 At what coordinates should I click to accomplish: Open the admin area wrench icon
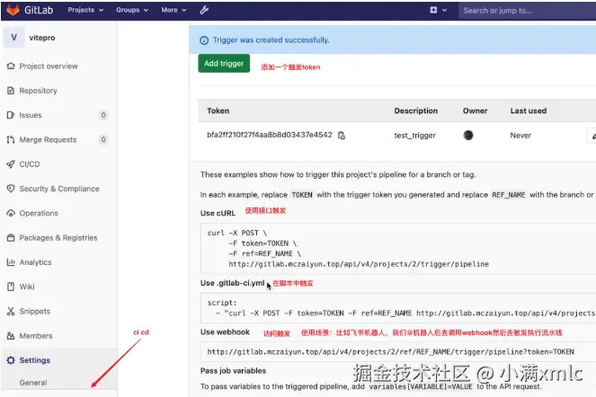point(204,10)
